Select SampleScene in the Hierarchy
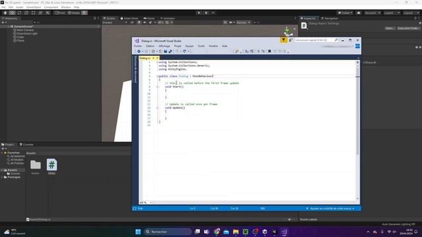422x237 pixels. [24, 26]
